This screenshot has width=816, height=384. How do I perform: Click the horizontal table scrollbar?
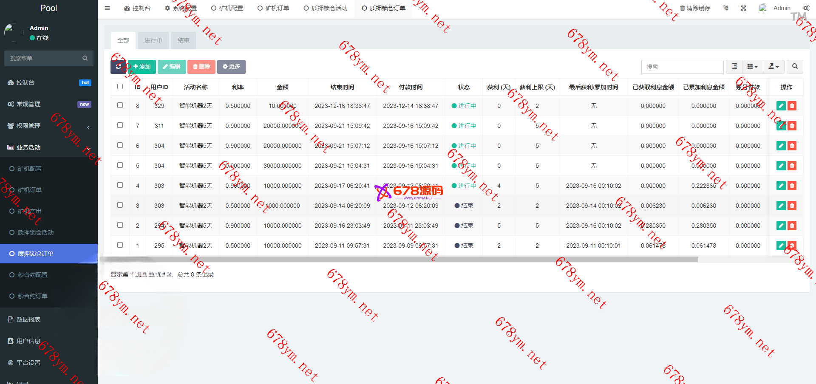click(399, 259)
